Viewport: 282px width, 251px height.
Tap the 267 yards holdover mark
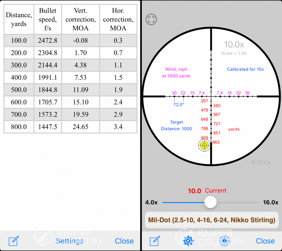click(x=204, y=101)
